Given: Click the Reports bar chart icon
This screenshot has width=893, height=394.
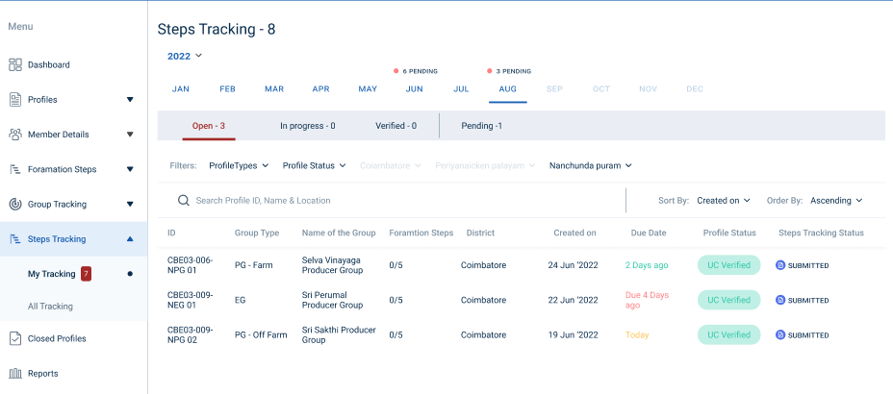Looking at the screenshot, I should click(15, 374).
